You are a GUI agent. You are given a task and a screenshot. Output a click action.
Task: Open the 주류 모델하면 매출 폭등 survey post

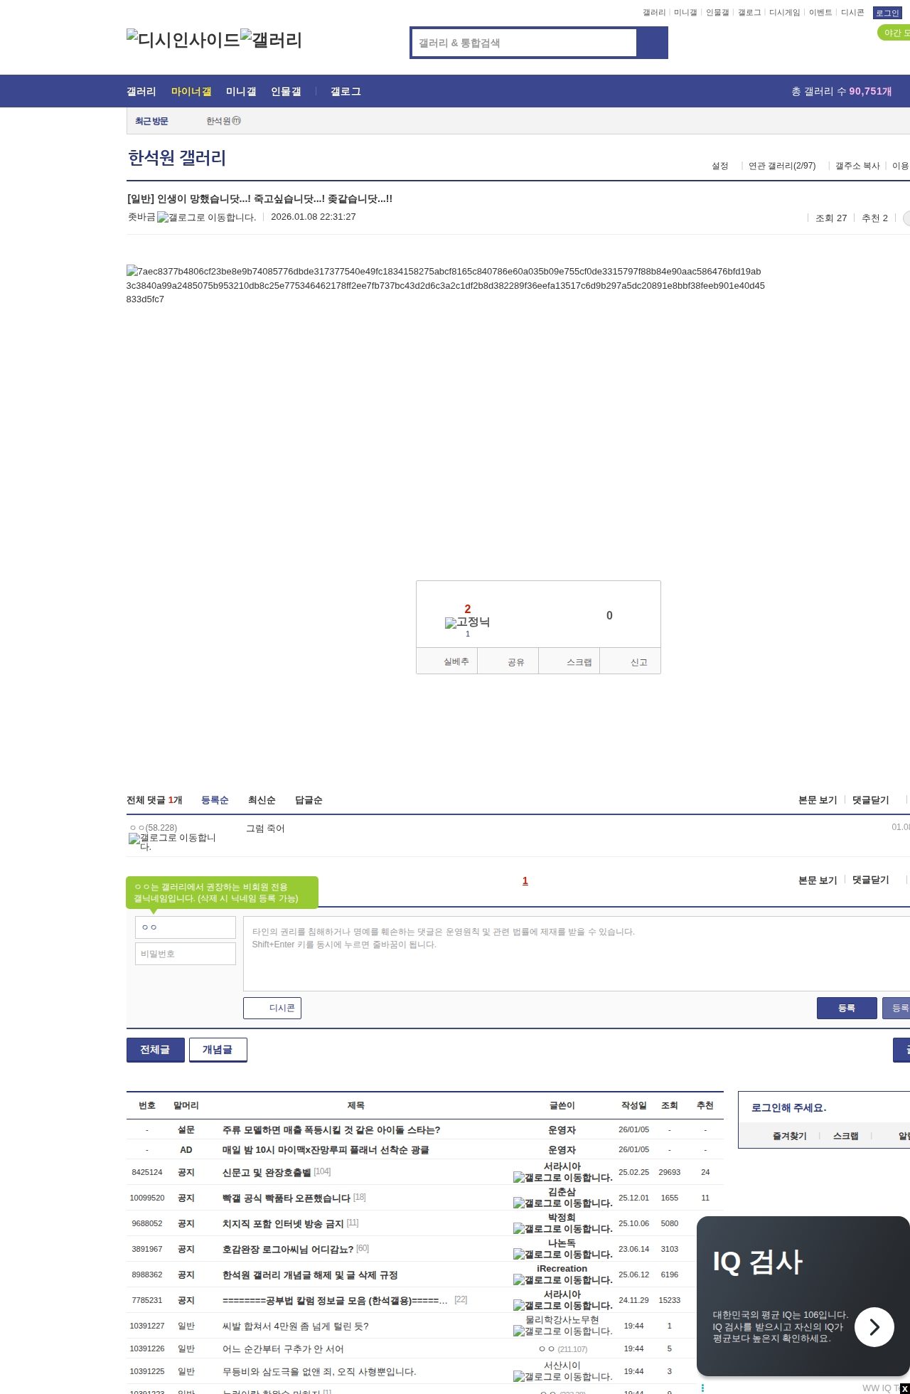coord(331,1129)
